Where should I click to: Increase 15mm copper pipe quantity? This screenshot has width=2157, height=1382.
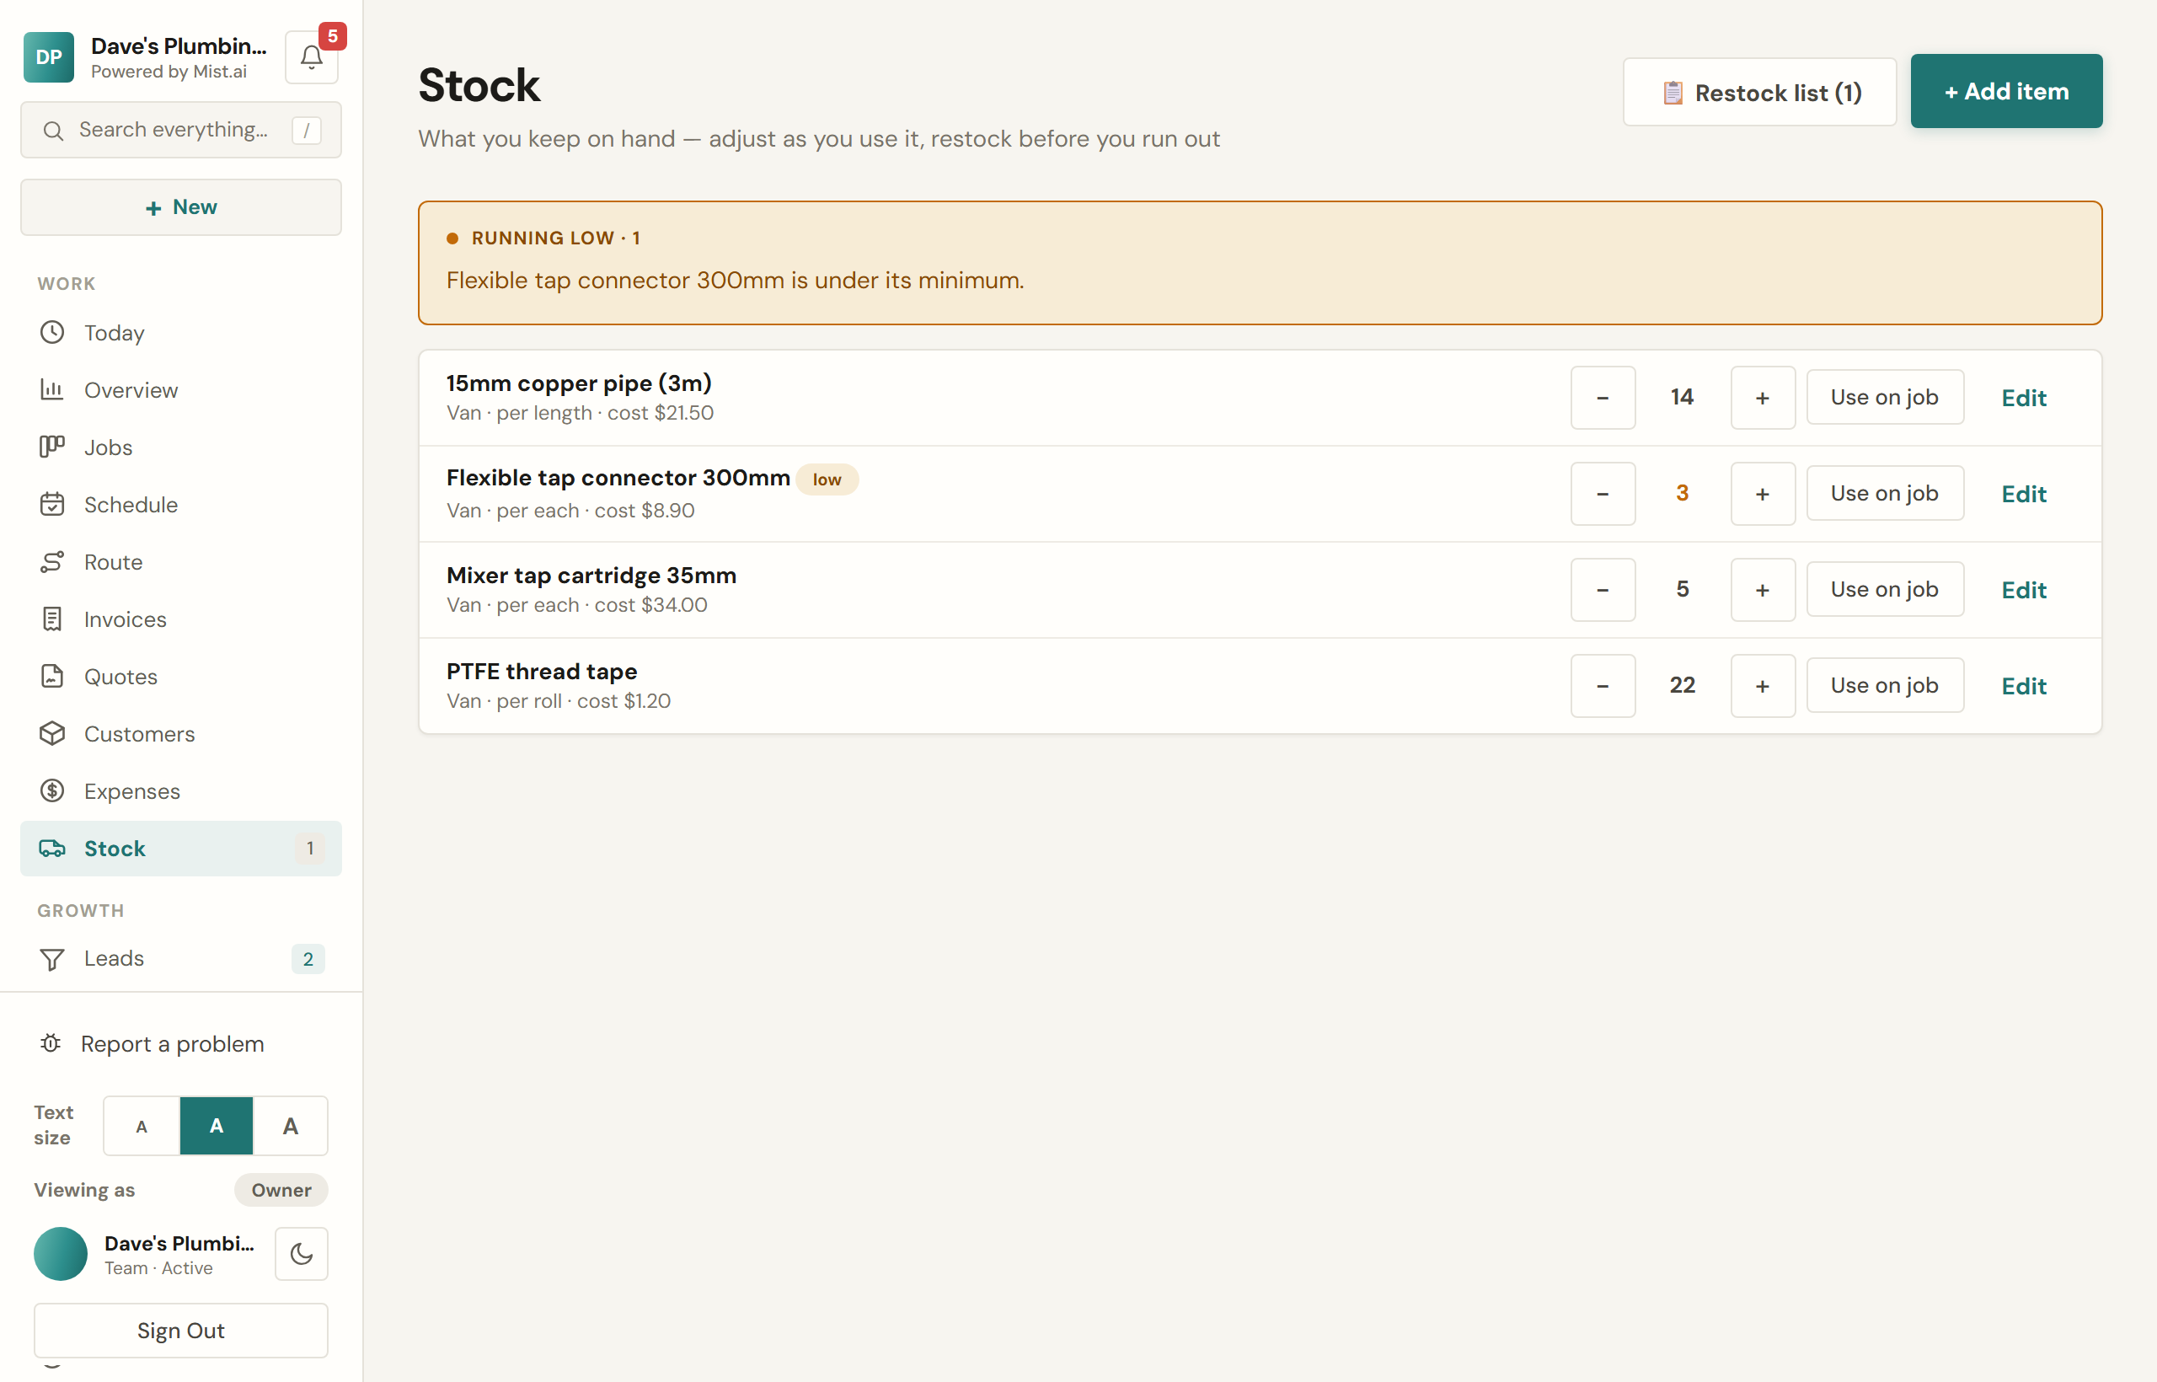[1762, 398]
